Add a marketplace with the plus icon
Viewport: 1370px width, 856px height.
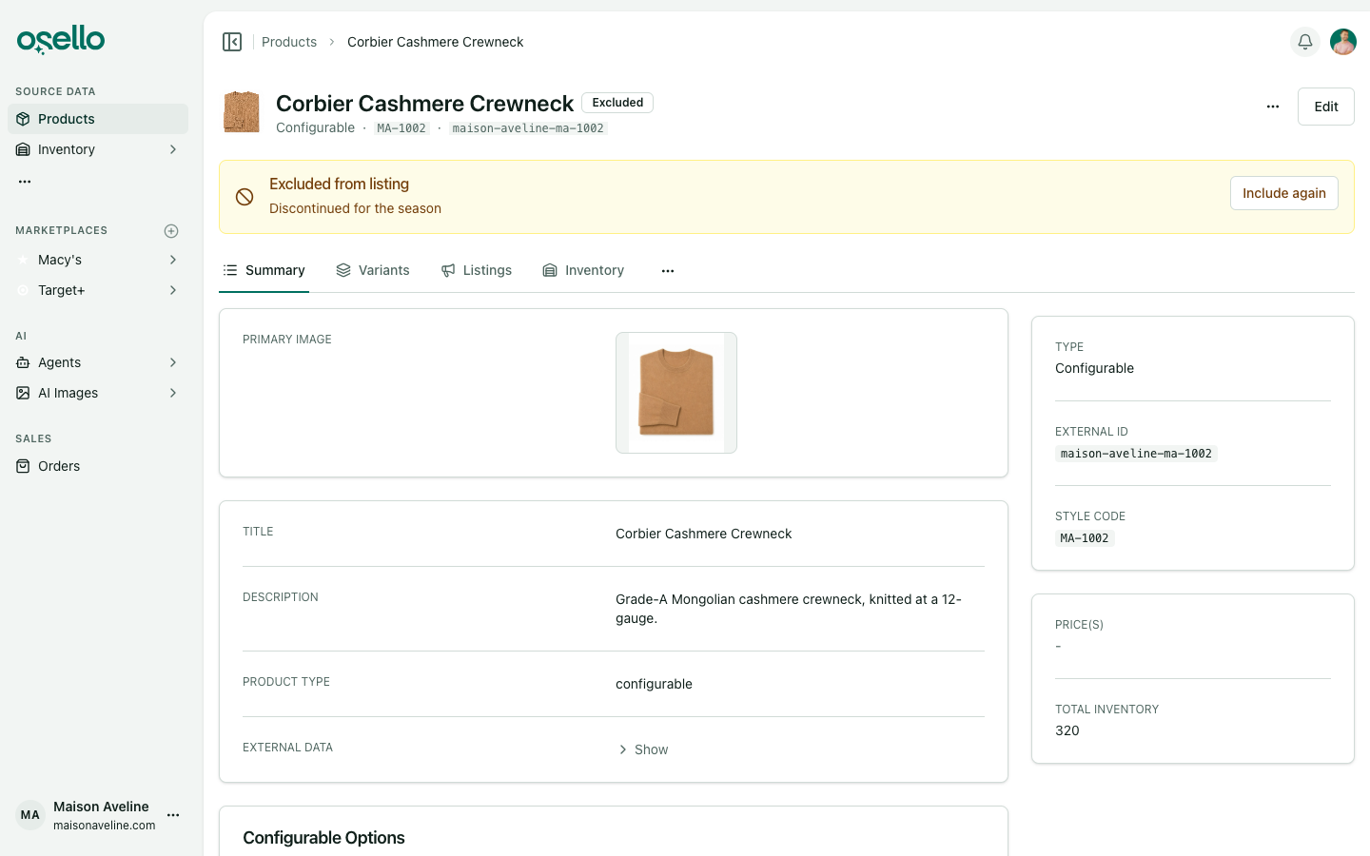[x=171, y=231]
